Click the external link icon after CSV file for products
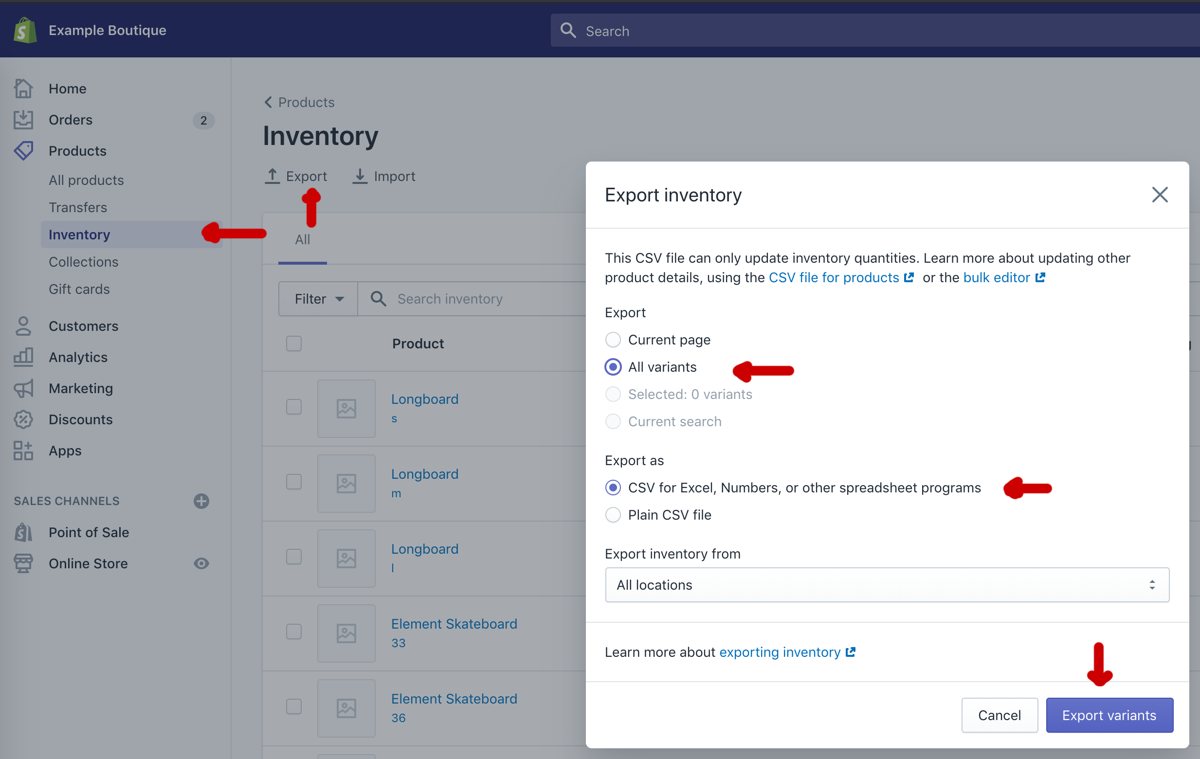The width and height of the screenshot is (1200, 759). tap(909, 277)
